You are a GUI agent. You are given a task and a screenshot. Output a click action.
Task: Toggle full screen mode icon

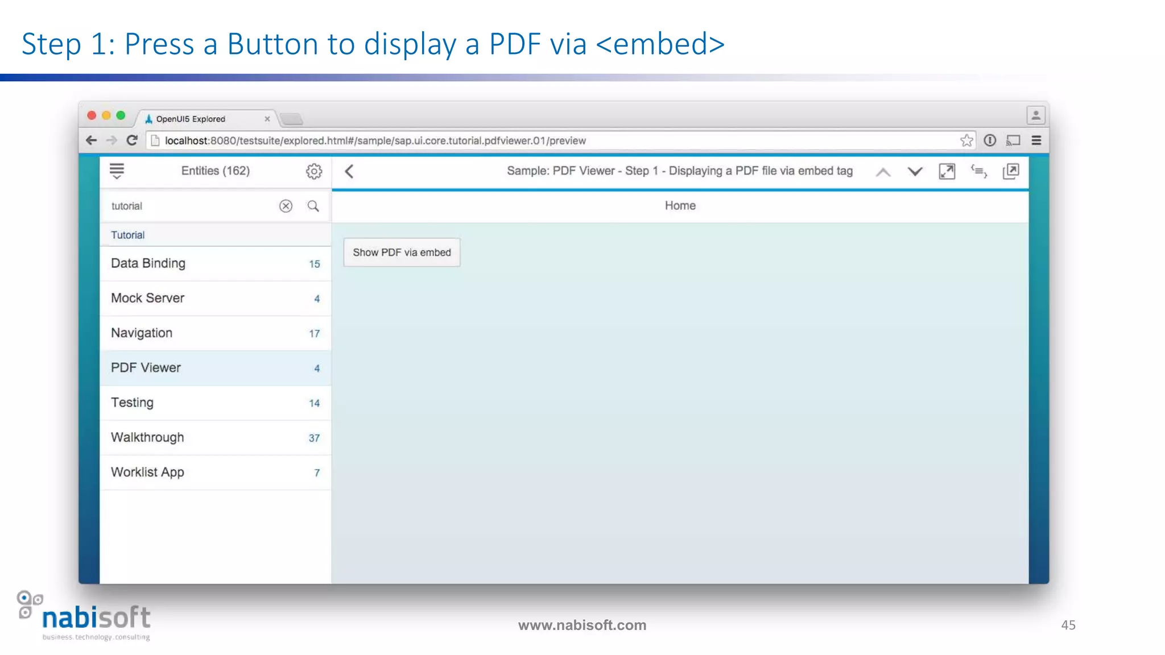(x=947, y=171)
